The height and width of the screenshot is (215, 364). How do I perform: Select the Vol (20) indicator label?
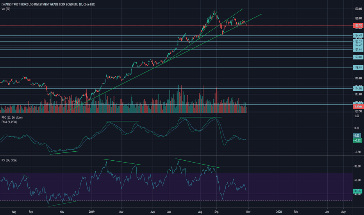click(6, 9)
